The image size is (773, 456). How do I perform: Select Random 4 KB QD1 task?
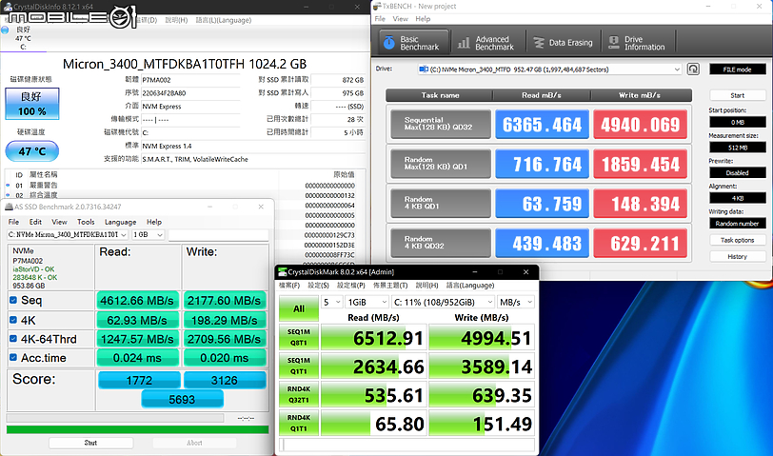[441, 203]
